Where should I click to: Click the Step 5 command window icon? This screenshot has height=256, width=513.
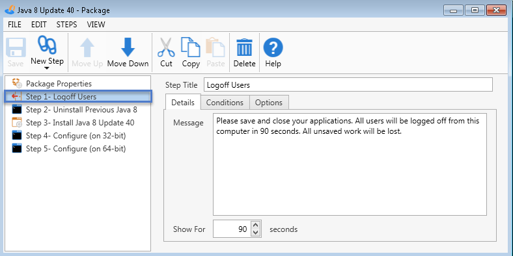click(x=17, y=148)
